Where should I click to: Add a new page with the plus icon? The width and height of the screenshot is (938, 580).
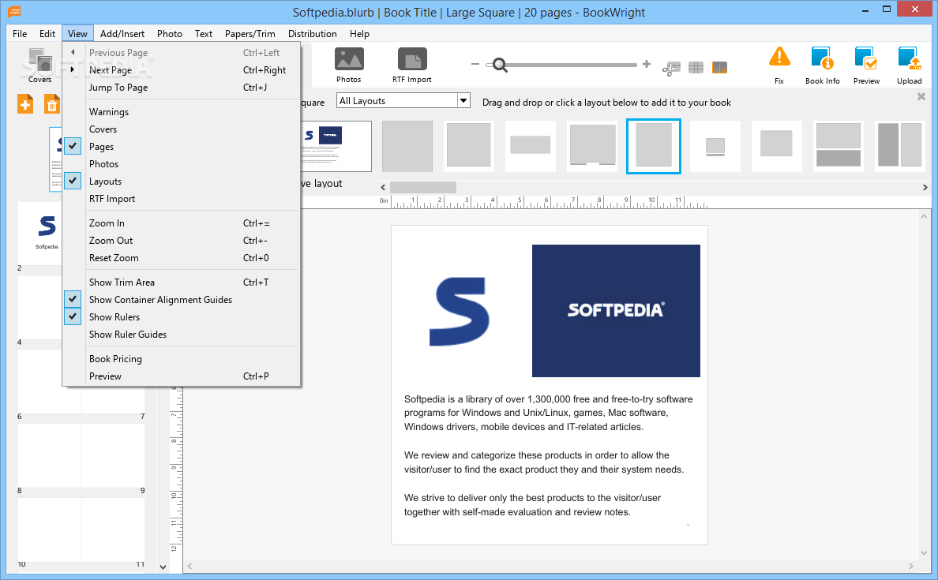(25, 105)
